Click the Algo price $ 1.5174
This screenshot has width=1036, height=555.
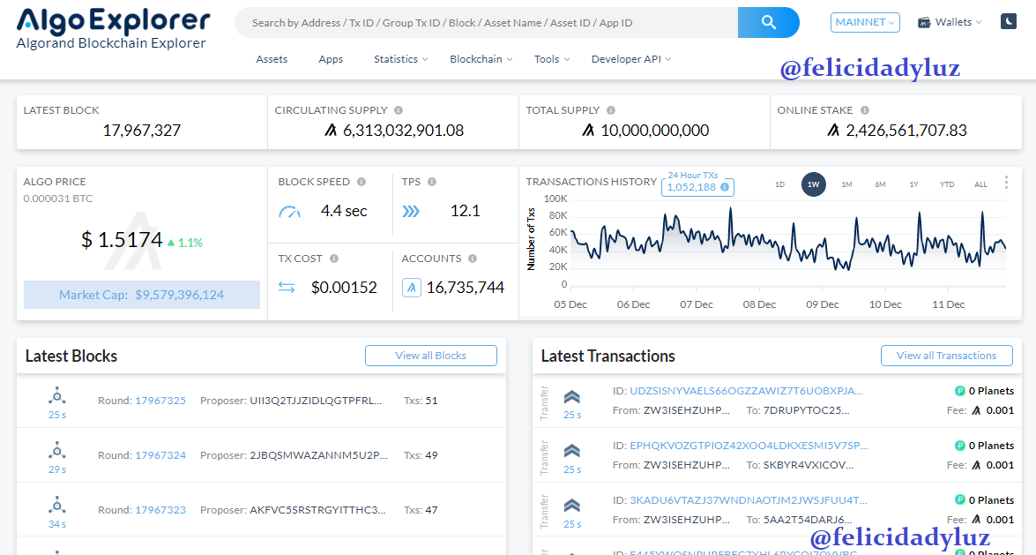click(x=122, y=239)
